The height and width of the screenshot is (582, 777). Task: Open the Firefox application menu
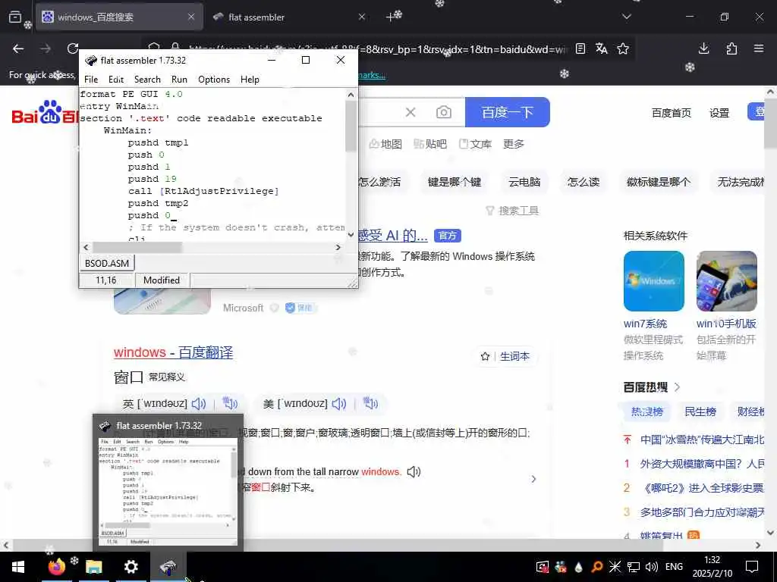click(759, 48)
